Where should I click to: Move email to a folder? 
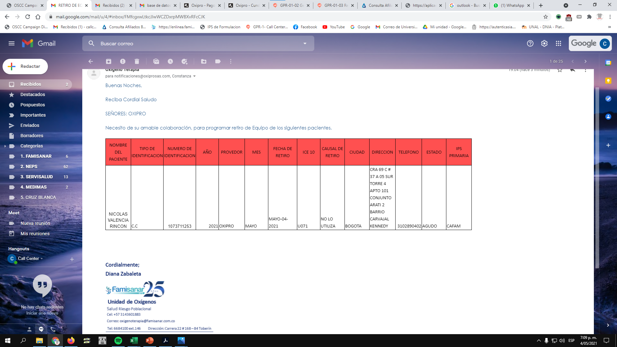204,61
